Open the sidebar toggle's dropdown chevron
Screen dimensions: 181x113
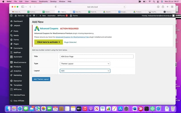pyautogui.click(x=26, y=6)
